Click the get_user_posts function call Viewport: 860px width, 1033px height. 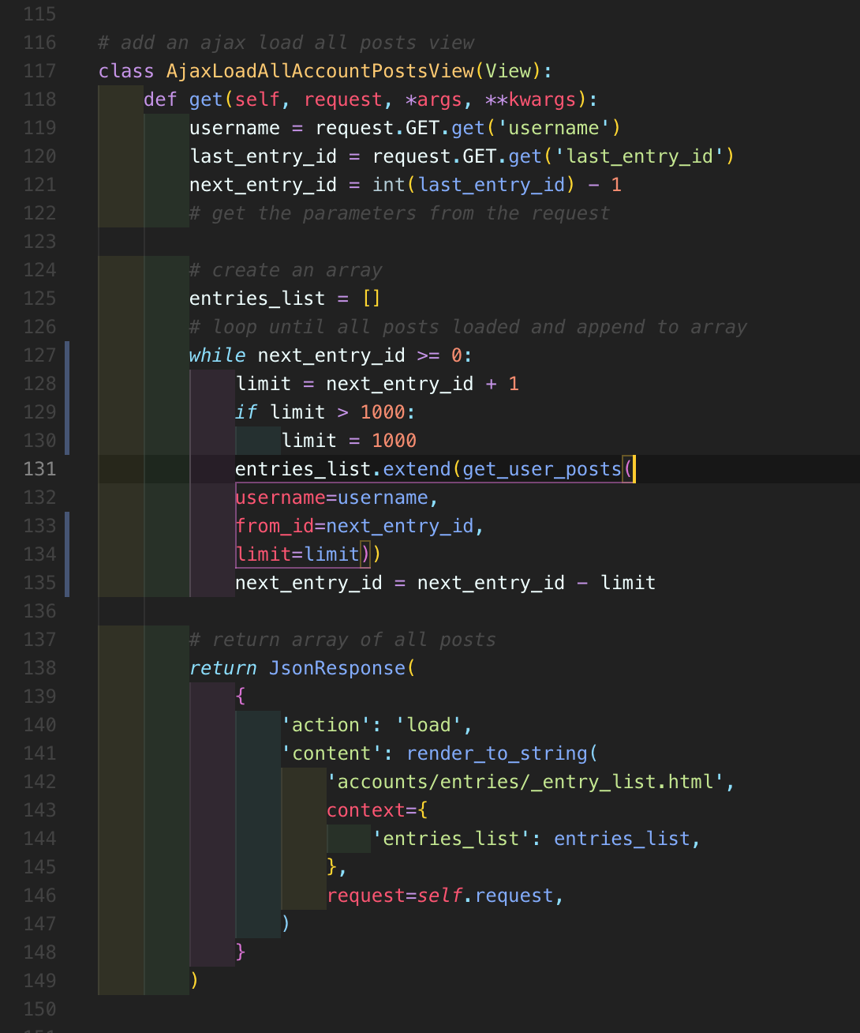point(542,470)
